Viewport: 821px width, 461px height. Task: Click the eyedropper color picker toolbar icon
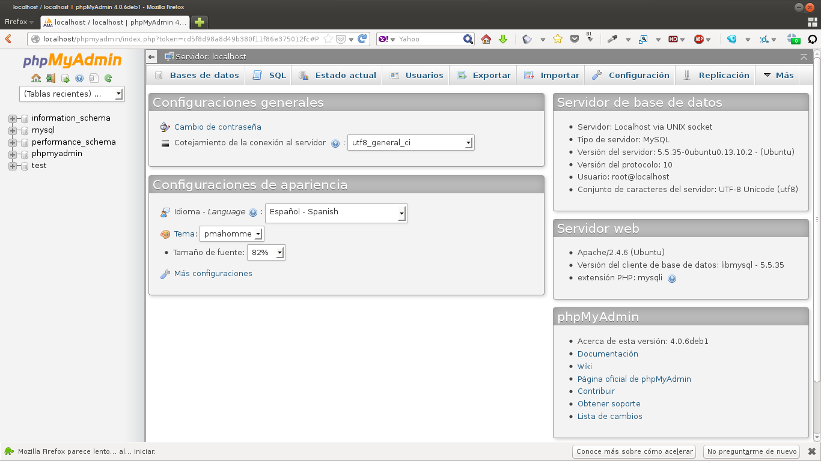pos(612,39)
